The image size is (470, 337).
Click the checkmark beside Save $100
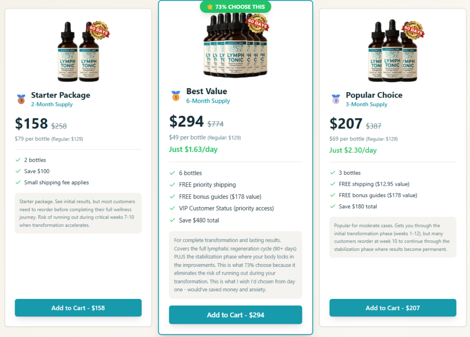18,171
